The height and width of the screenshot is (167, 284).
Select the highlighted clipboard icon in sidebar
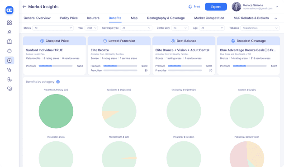coord(9,60)
